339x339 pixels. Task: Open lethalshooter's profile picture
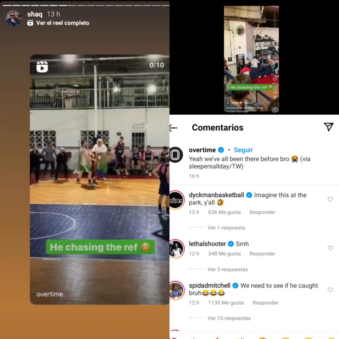point(176,249)
